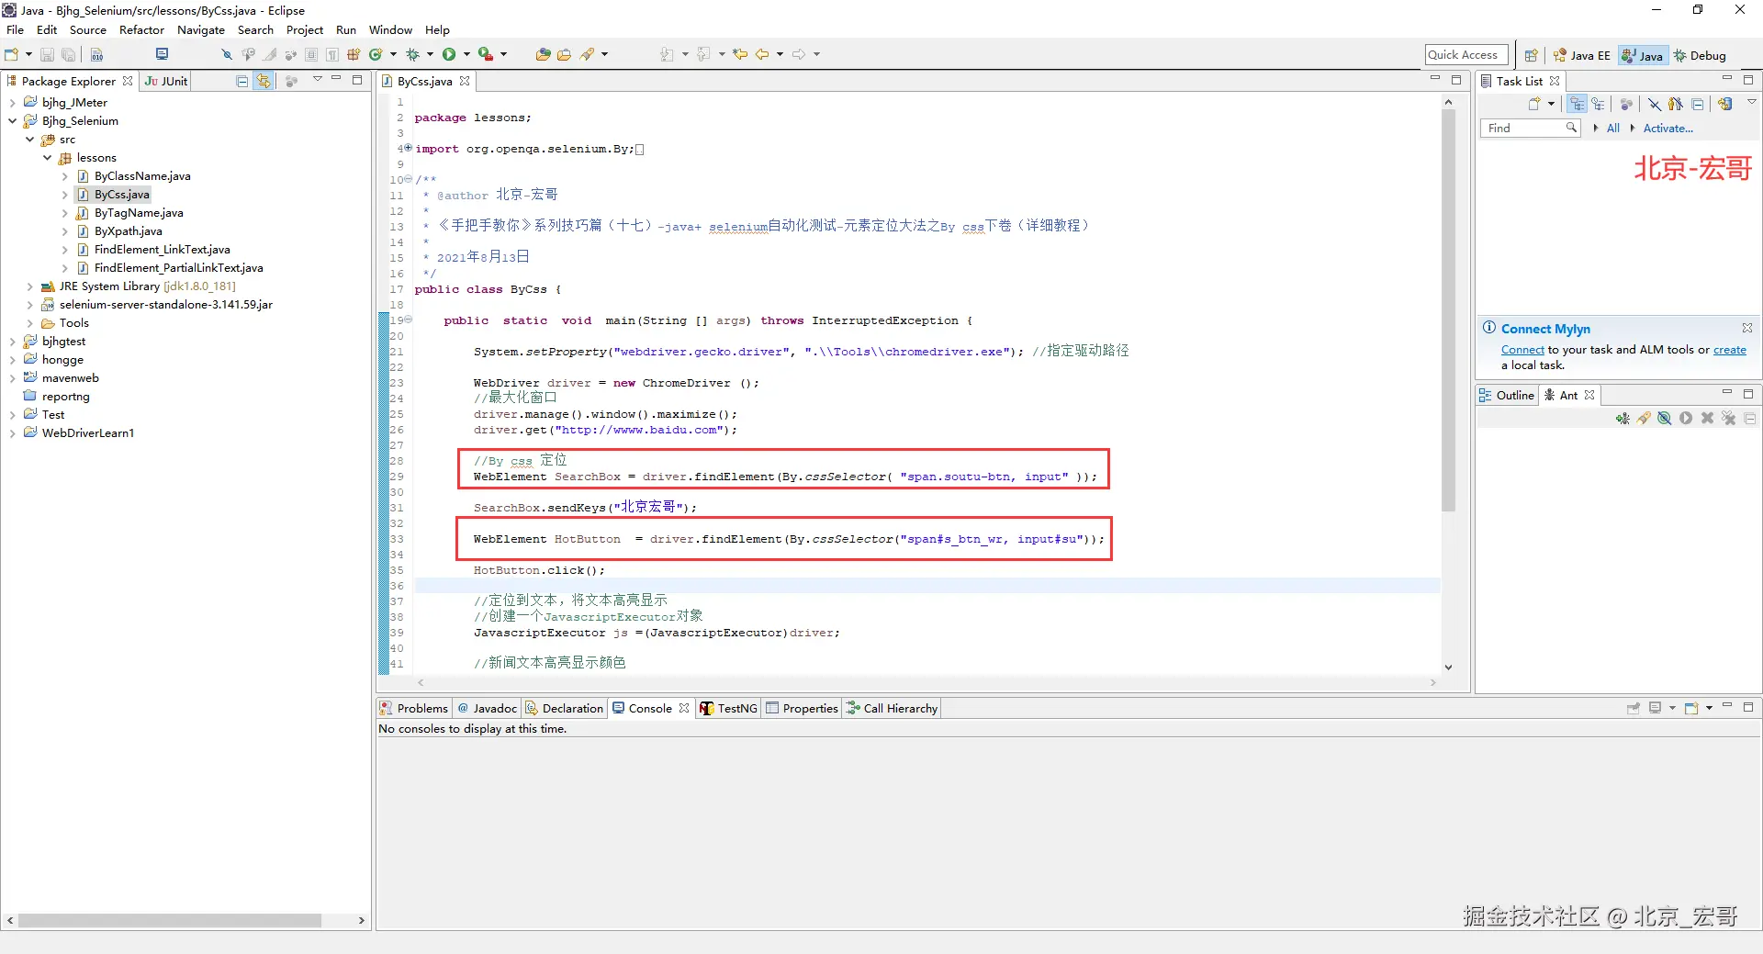
Task: Click the Forward navigation arrow icon
Action: [799, 54]
